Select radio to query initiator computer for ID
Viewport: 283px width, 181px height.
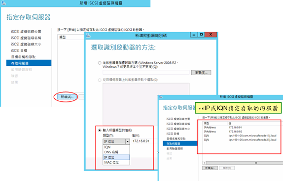click(x=100, y=63)
